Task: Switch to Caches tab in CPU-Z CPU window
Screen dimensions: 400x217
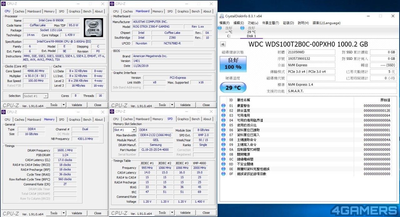Action: pos(19,11)
